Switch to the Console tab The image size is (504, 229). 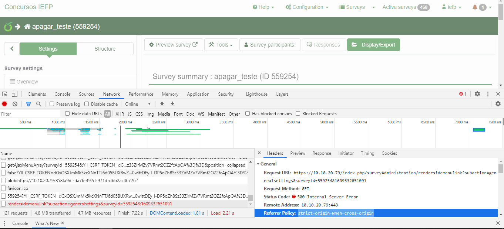click(x=62, y=94)
